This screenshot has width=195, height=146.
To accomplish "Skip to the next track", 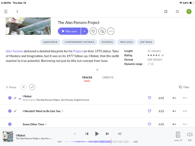I will [107, 134].
